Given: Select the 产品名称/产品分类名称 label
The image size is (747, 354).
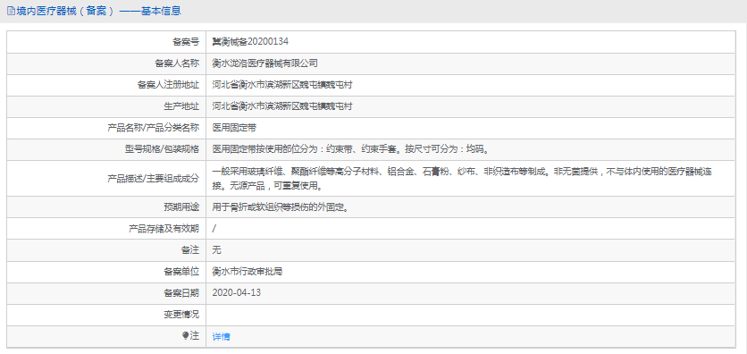Looking at the screenshot, I should pos(154,128).
